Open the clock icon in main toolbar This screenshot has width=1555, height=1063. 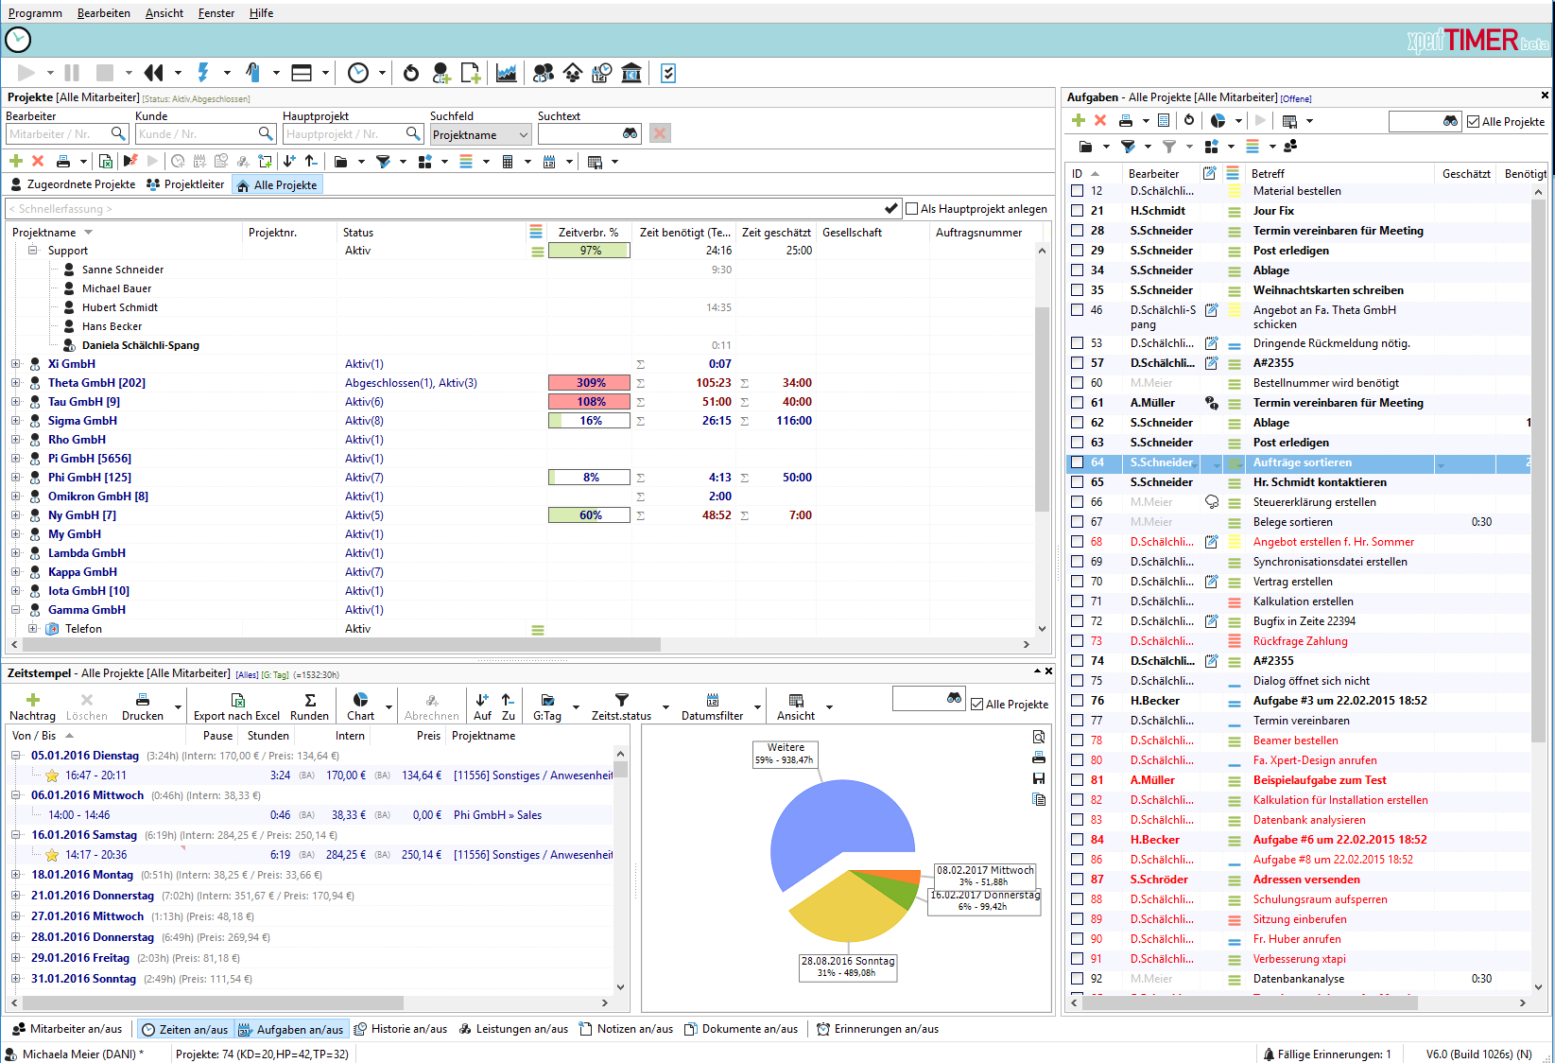pyautogui.click(x=358, y=73)
